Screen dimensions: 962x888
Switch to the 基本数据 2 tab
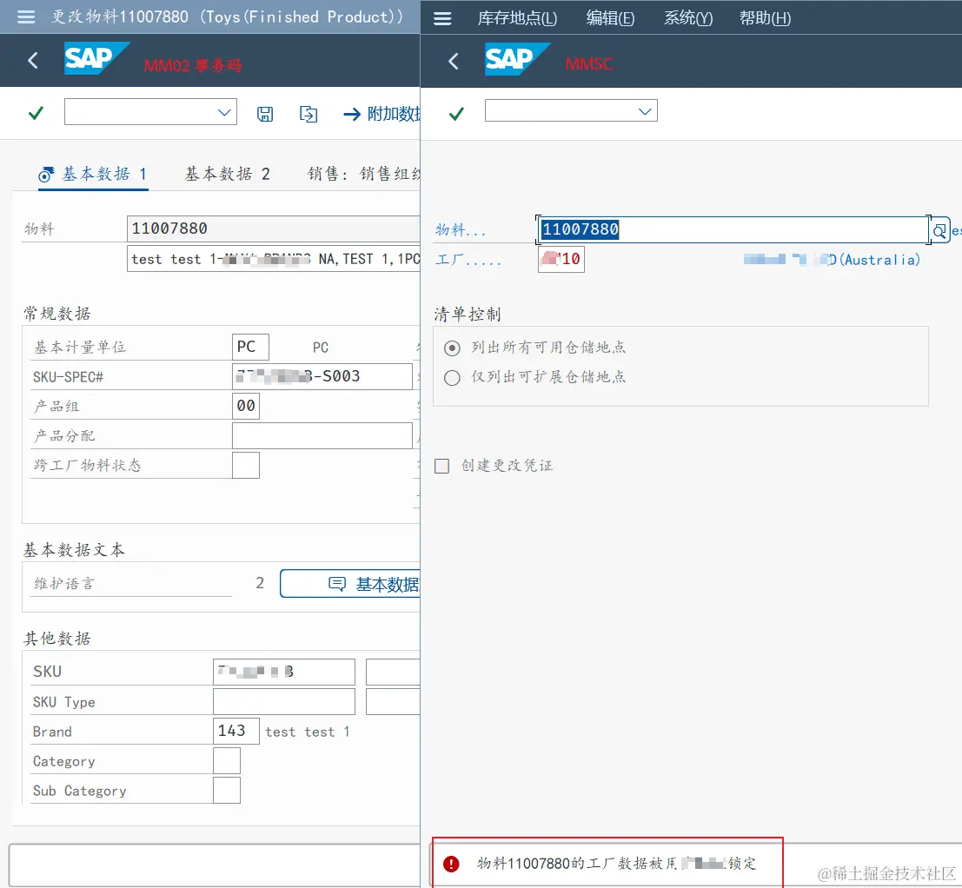click(228, 174)
